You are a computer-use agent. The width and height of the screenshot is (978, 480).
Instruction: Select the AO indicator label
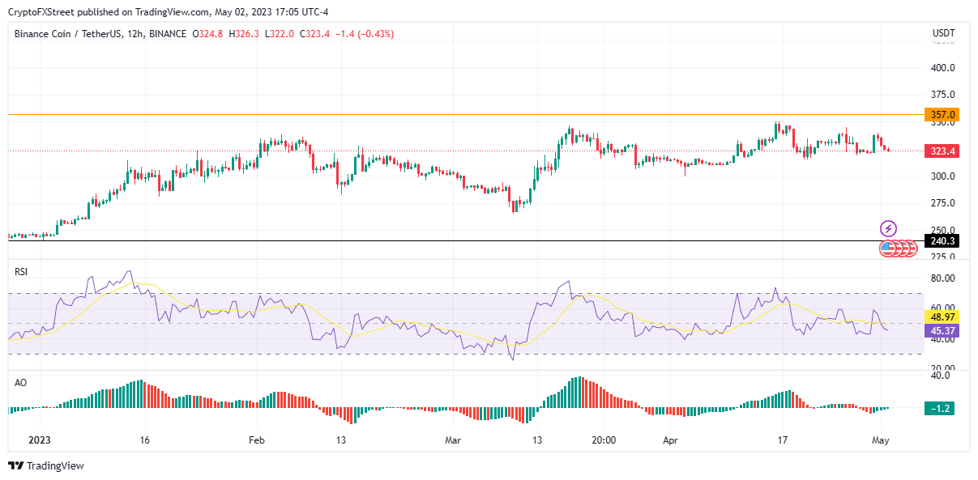click(20, 382)
